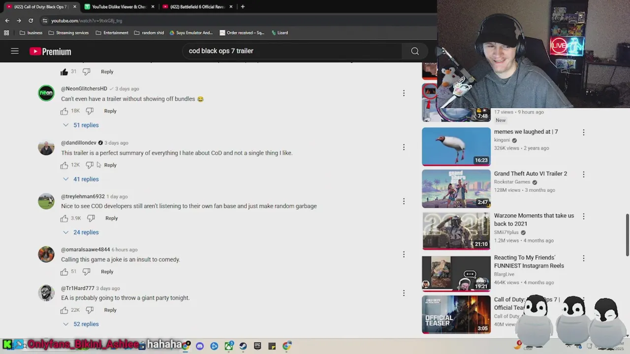Image resolution: width=630 pixels, height=354 pixels.
Task: Like @omaralsaawe4844's comment
Action: 64,272
